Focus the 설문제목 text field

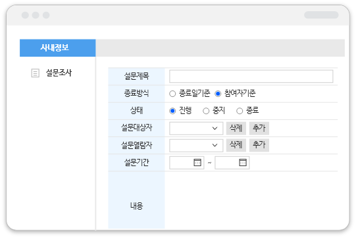coord(251,76)
